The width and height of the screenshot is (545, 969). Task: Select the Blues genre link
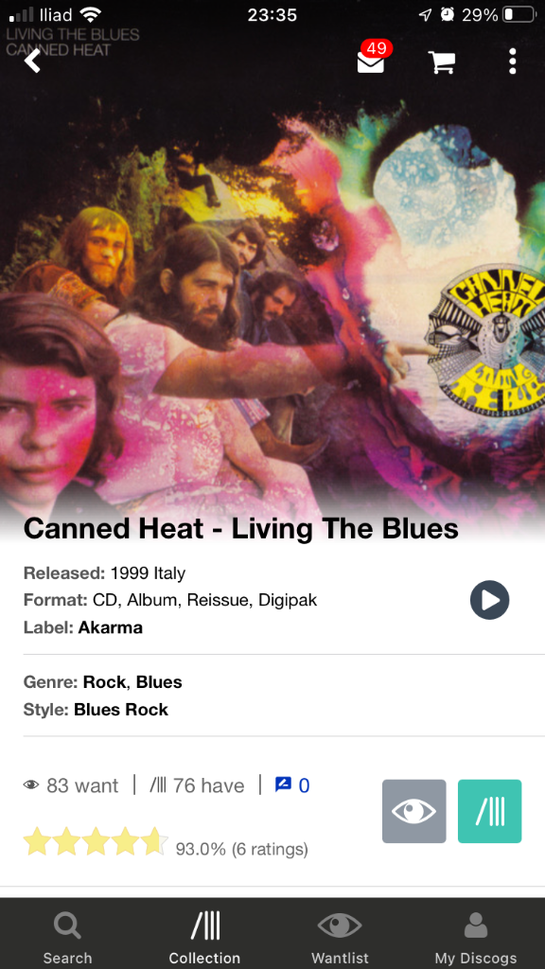pyautogui.click(x=159, y=682)
